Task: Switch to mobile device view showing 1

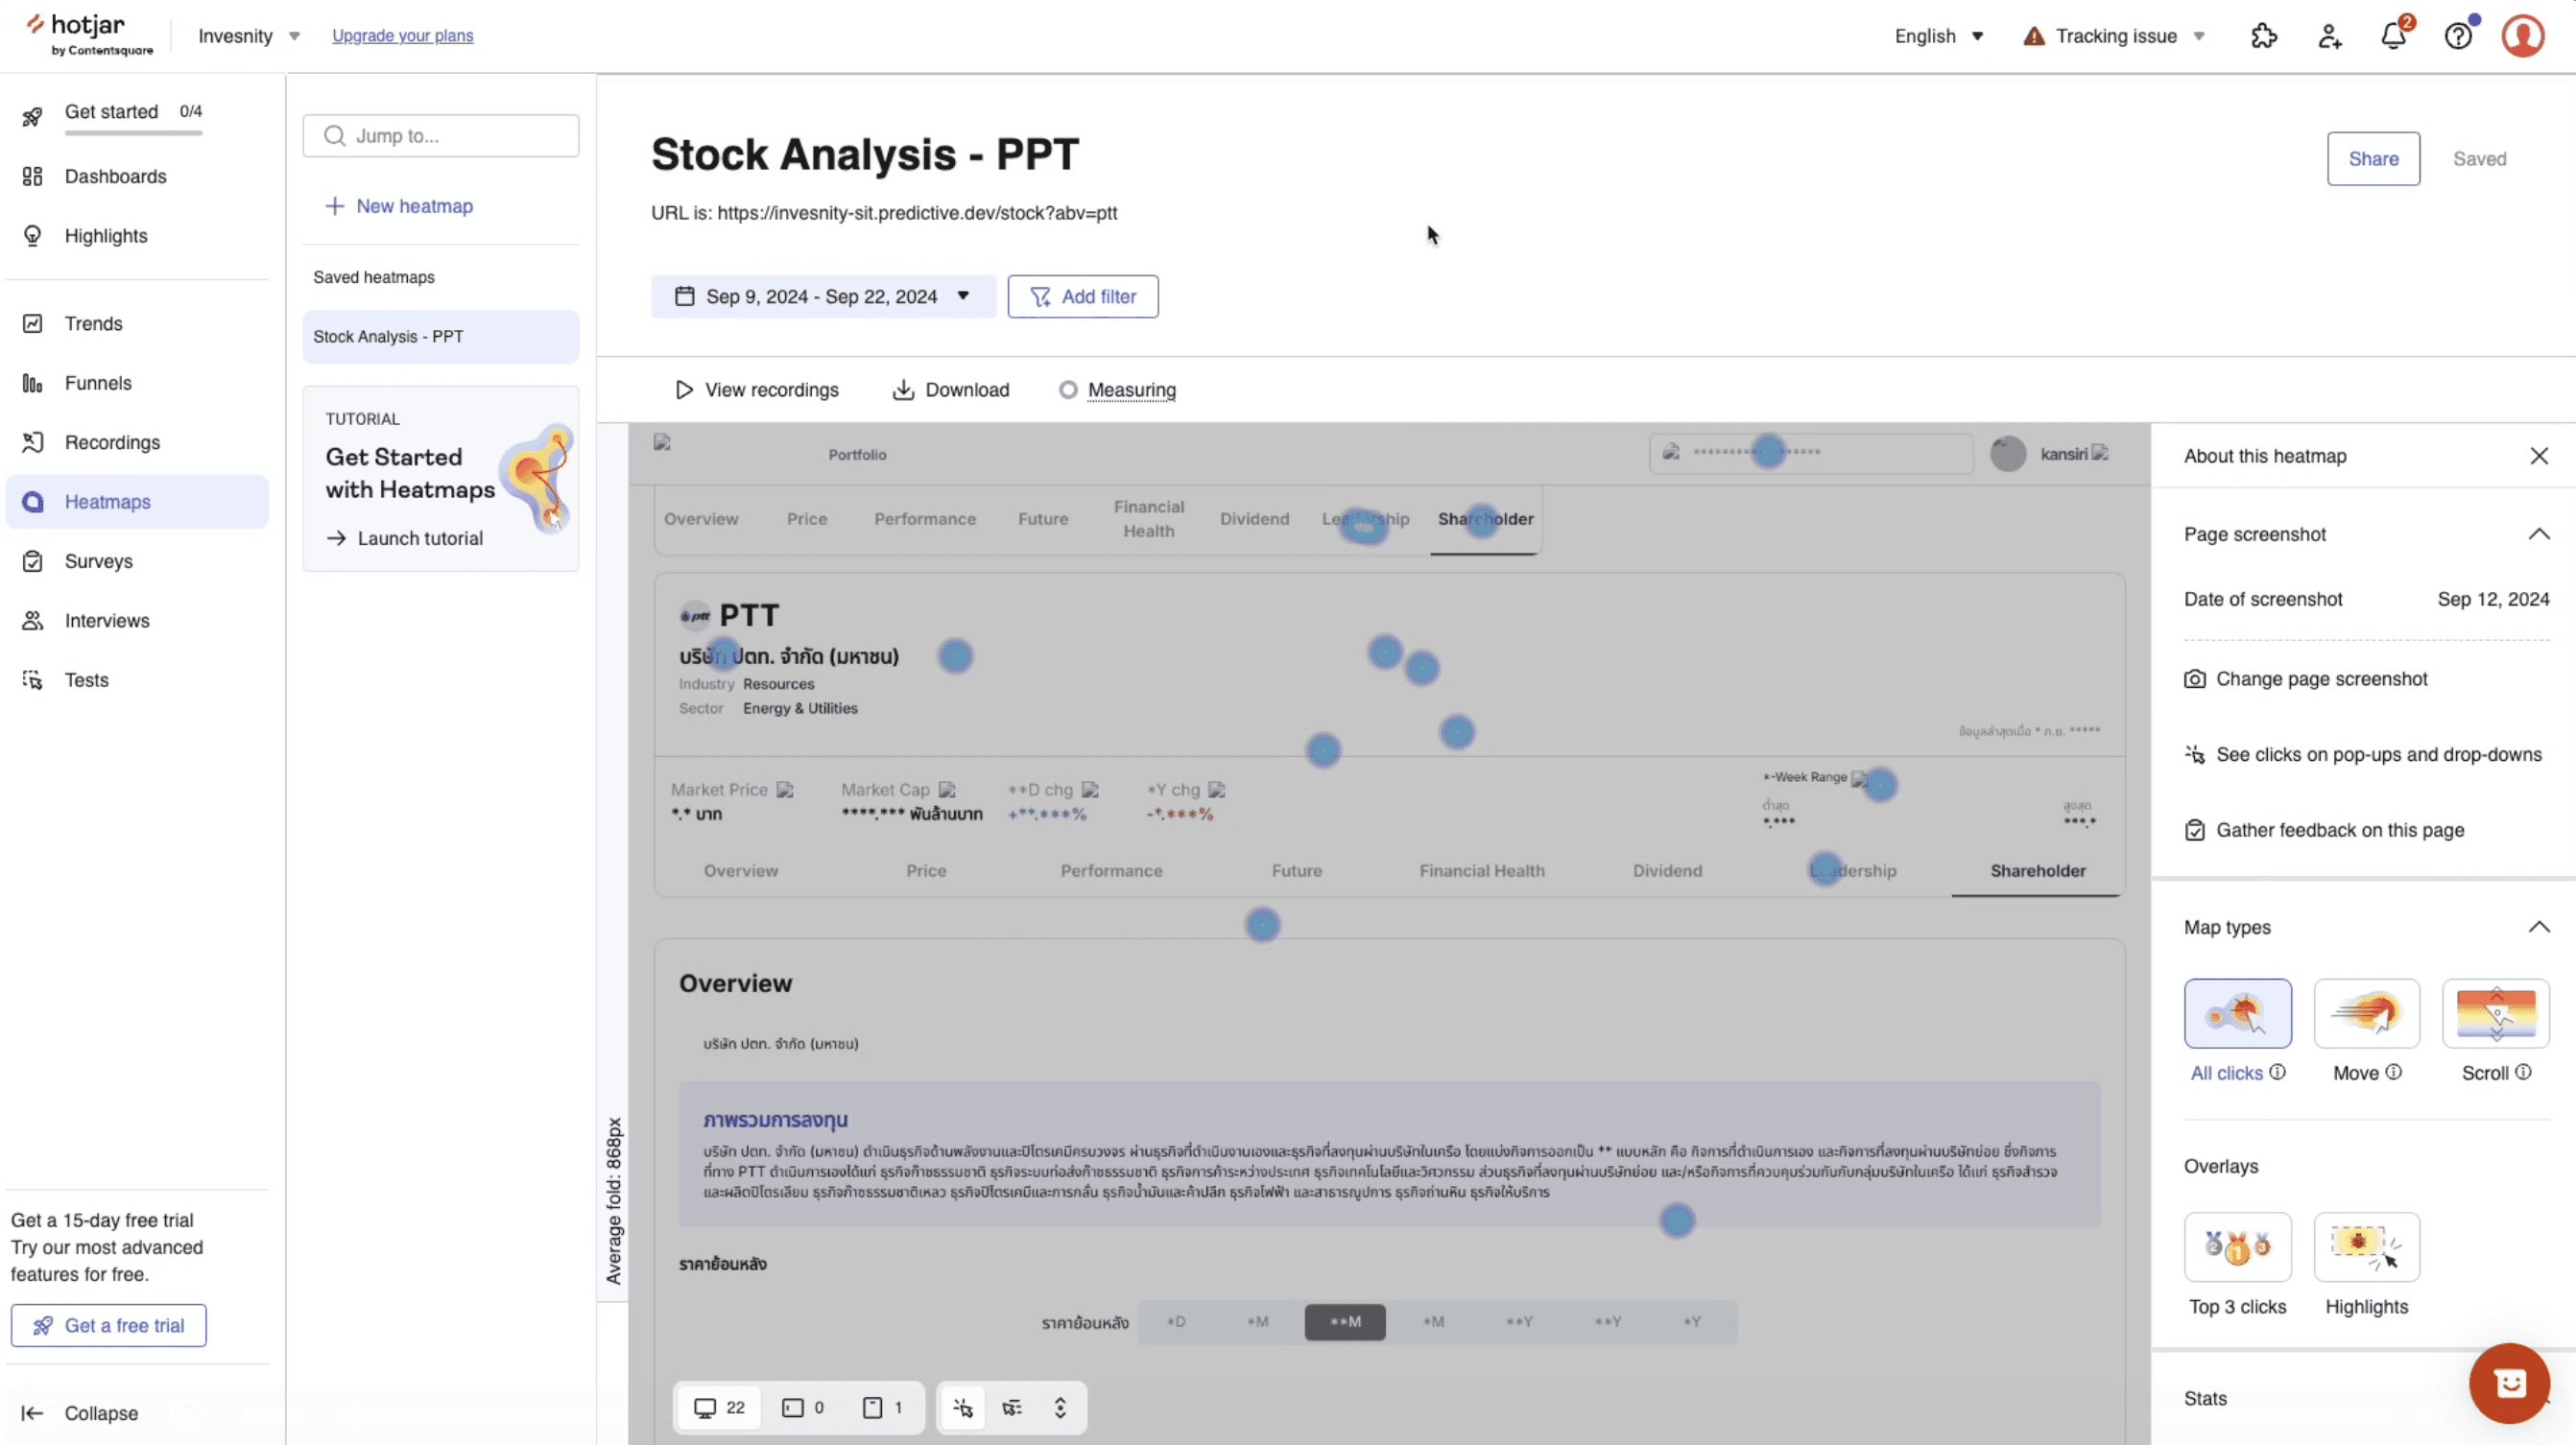Action: 882,1408
